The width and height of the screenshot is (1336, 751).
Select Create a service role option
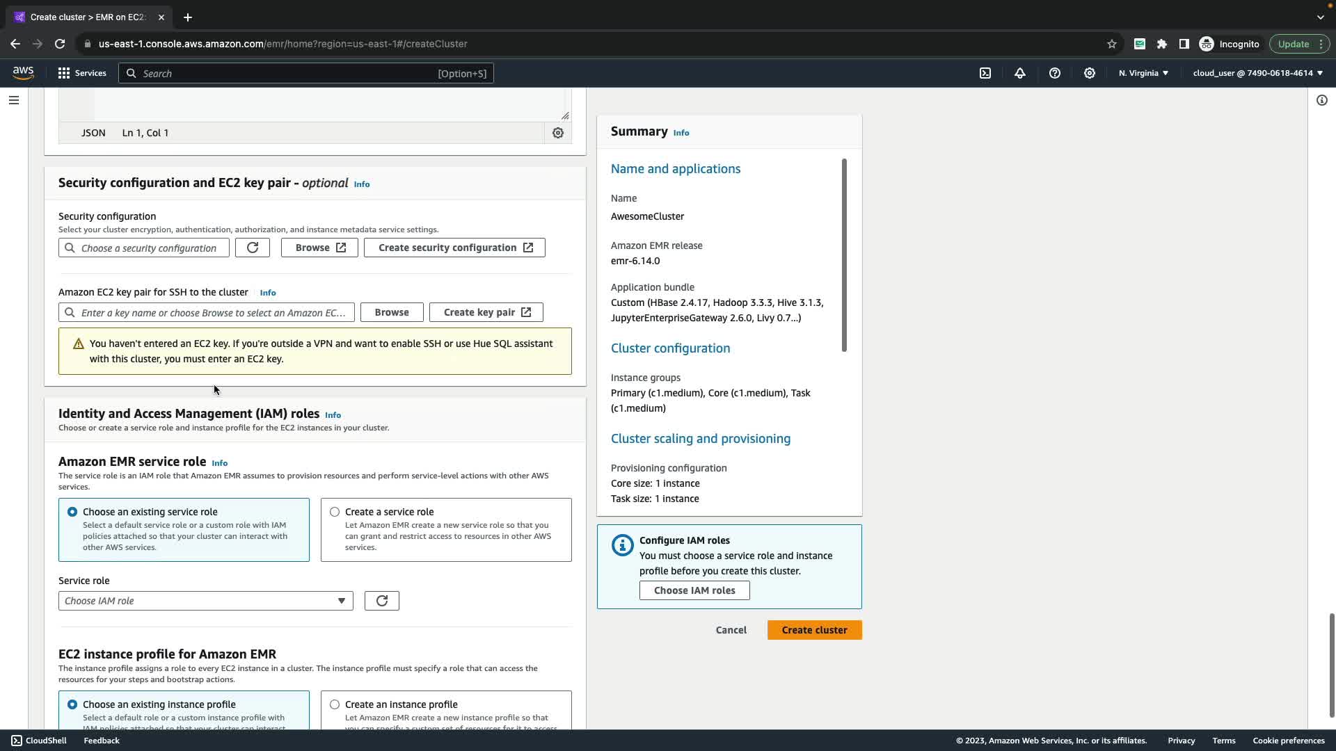point(335,512)
